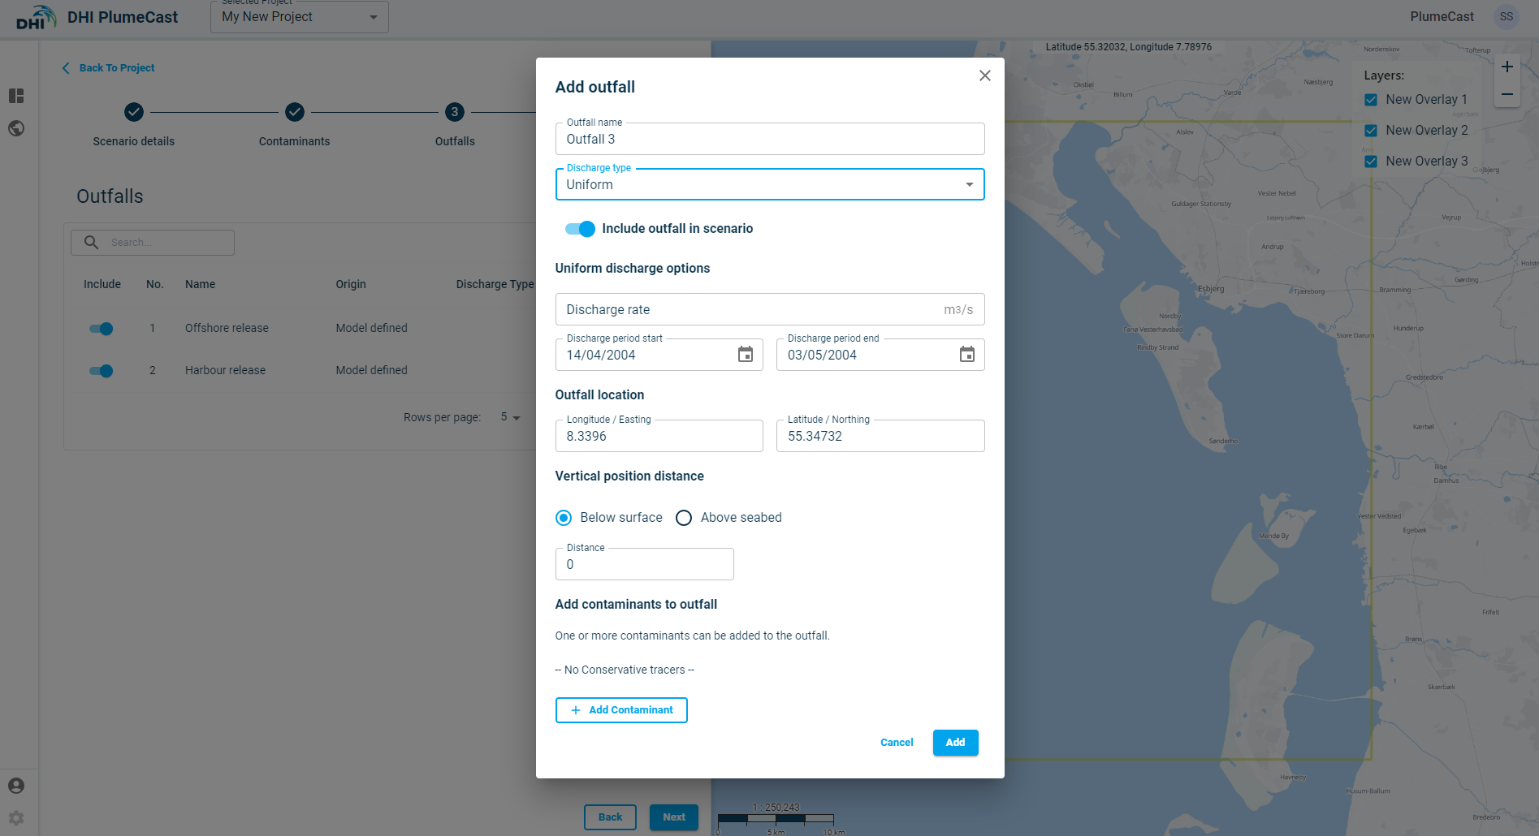Select the Above seabed radio option

pos(684,518)
